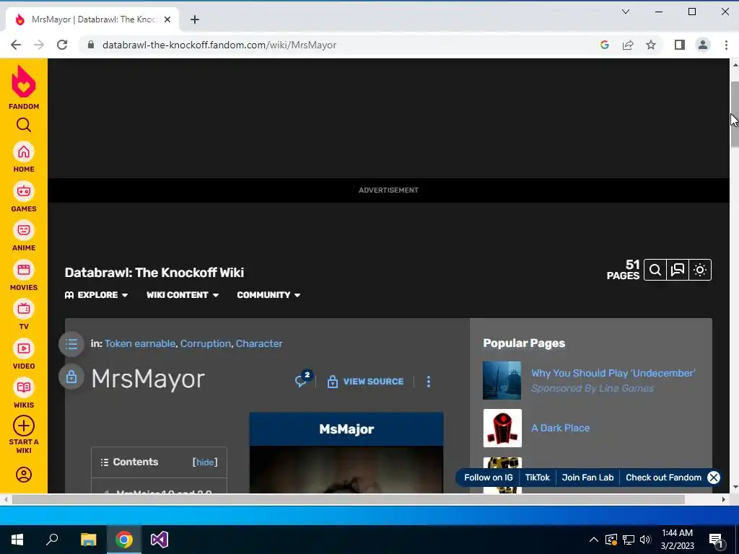The image size is (739, 554).
Task: Open Chrome three-dot menu
Action: 726,45
